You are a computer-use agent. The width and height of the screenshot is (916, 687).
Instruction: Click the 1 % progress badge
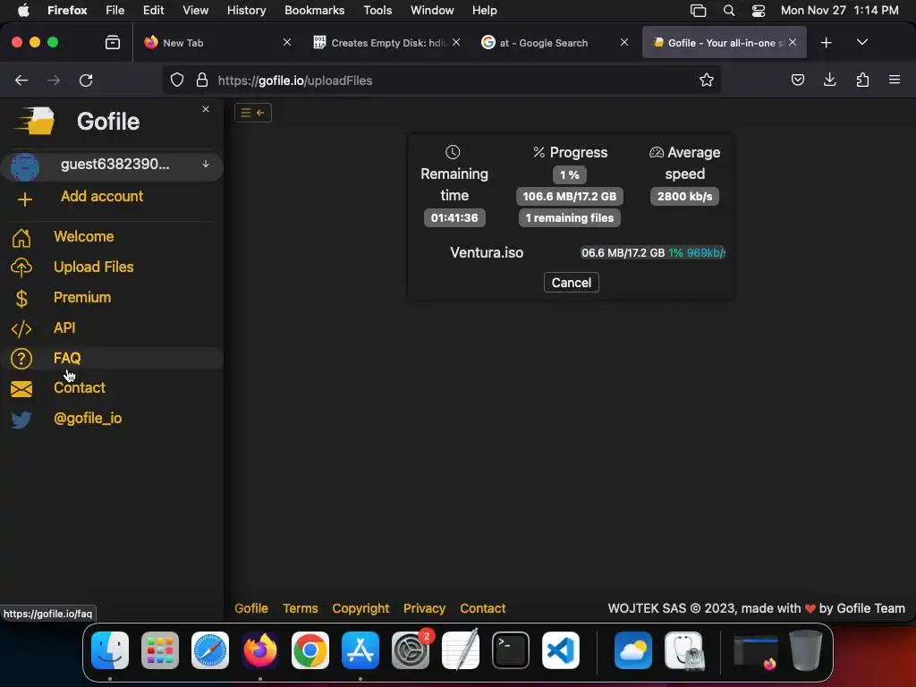pos(570,174)
